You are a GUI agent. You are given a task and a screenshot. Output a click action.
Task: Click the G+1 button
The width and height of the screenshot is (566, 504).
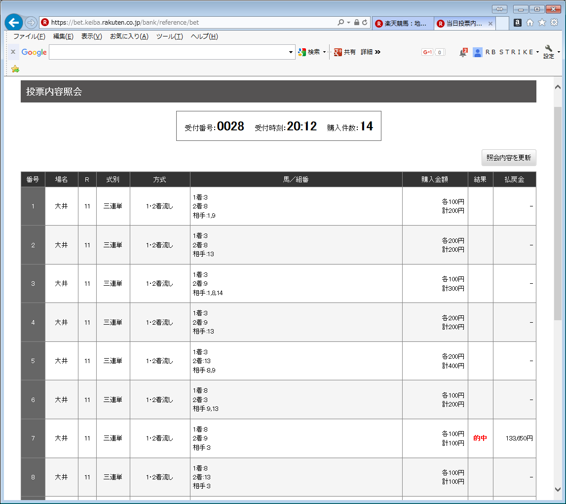[427, 52]
